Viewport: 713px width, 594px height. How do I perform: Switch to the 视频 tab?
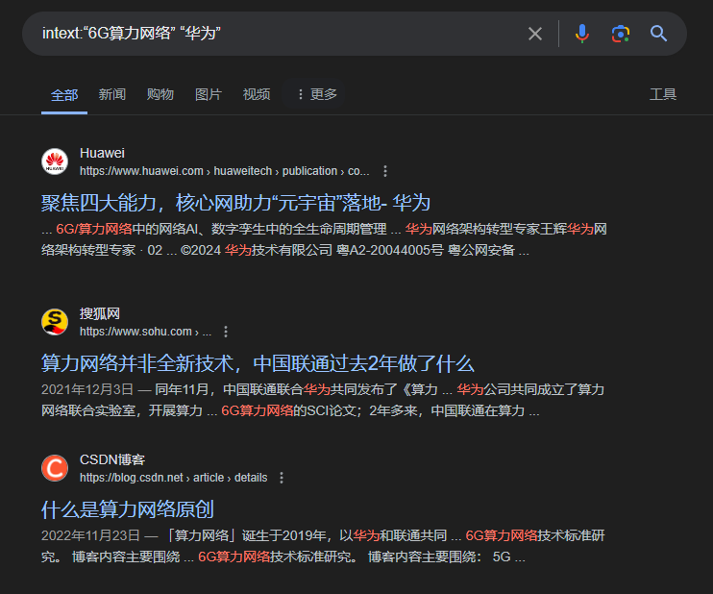pos(257,94)
